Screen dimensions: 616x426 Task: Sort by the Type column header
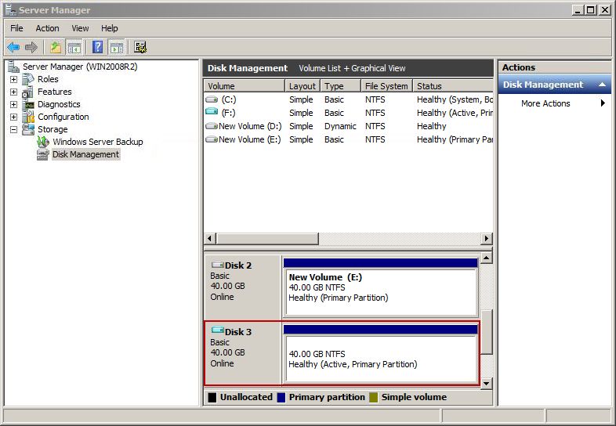341,86
